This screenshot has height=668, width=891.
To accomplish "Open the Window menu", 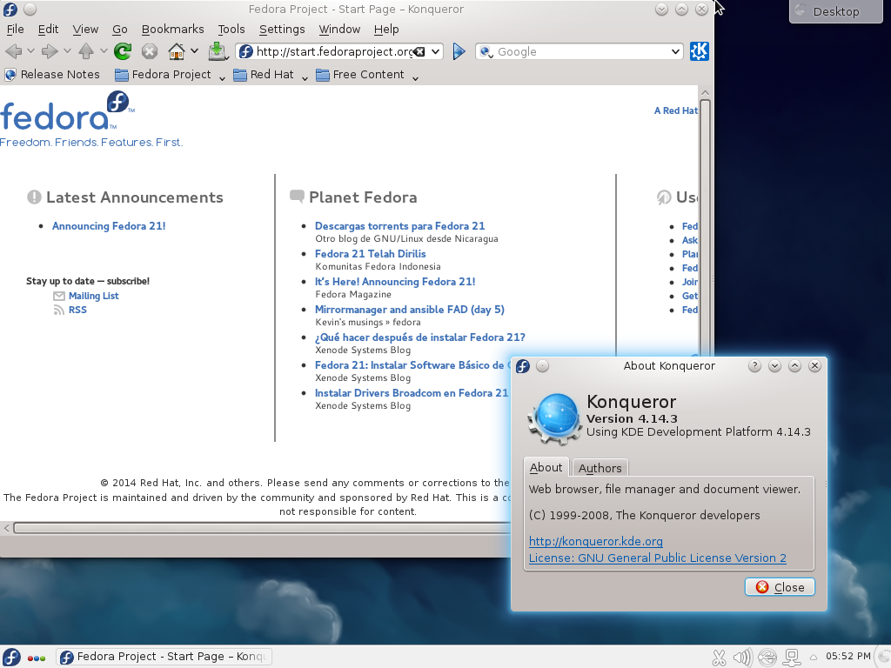I will (x=339, y=30).
